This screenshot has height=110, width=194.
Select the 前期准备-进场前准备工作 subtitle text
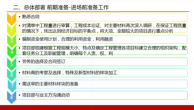[78, 7]
